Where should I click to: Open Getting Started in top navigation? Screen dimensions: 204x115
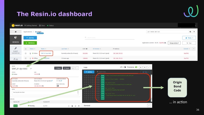pos(31,26)
